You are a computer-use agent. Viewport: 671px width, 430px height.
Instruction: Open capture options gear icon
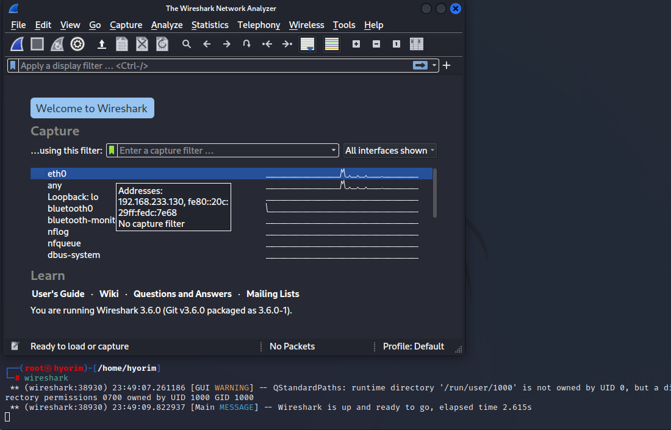tap(77, 44)
